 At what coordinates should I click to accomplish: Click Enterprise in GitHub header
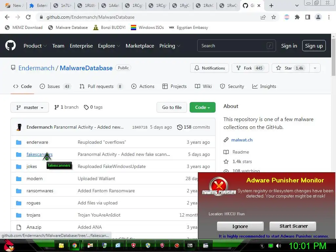(x=81, y=46)
